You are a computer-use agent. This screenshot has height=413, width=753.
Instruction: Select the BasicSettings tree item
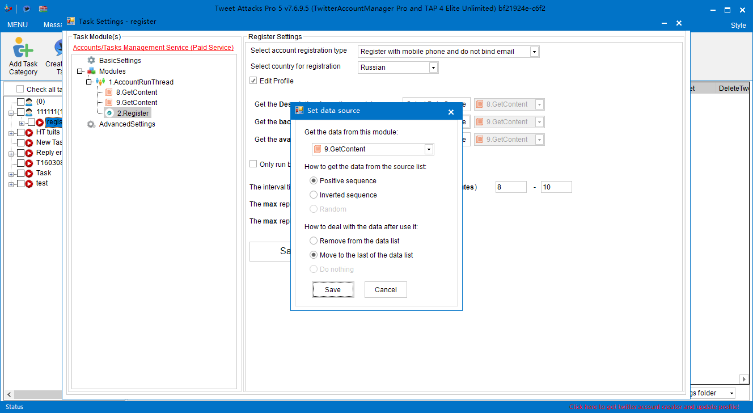(x=120, y=60)
